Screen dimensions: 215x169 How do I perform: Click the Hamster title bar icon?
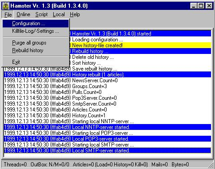point(6,6)
